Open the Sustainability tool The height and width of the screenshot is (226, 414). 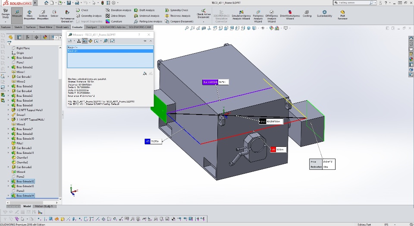click(x=324, y=14)
